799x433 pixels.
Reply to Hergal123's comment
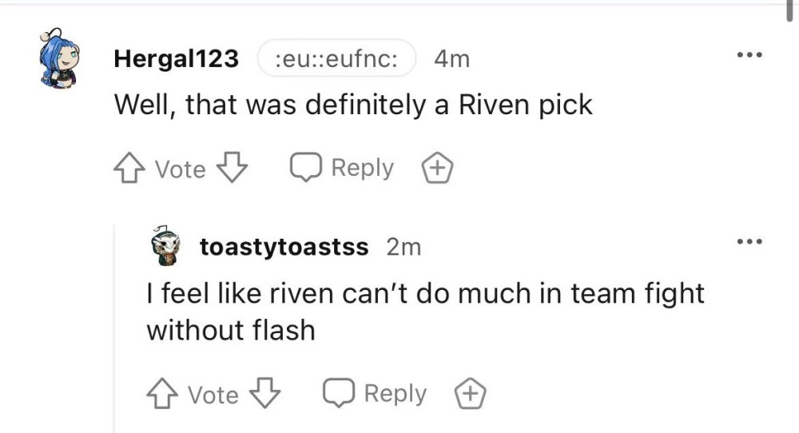pyautogui.click(x=342, y=169)
